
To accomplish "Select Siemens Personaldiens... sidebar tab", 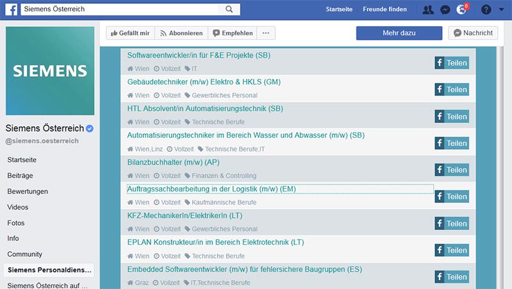I will click(49, 270).
